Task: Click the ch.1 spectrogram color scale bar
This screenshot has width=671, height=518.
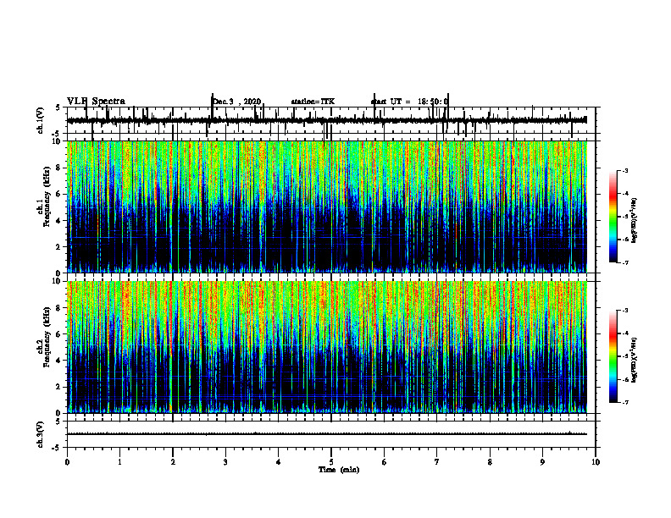Action: point(613,217)
